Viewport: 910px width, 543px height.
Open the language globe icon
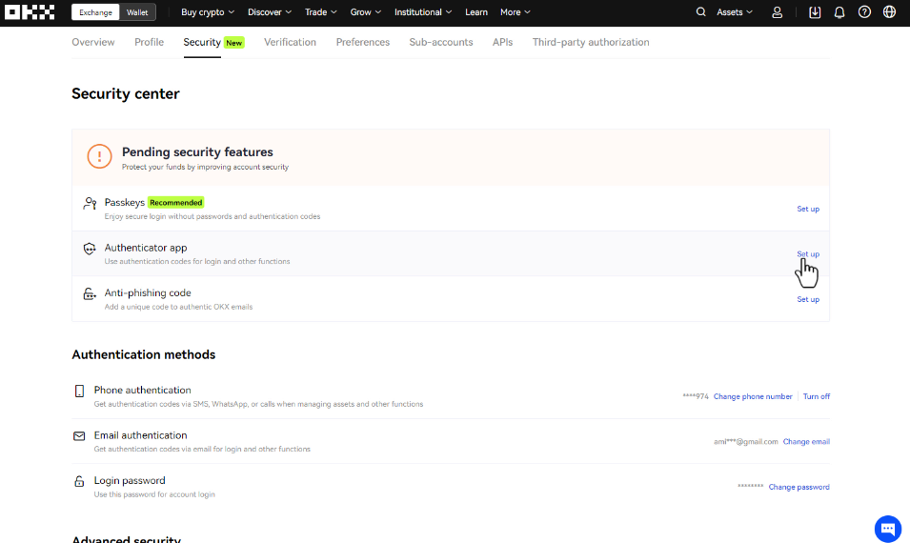pyautogui.click(x=889, y=11)
